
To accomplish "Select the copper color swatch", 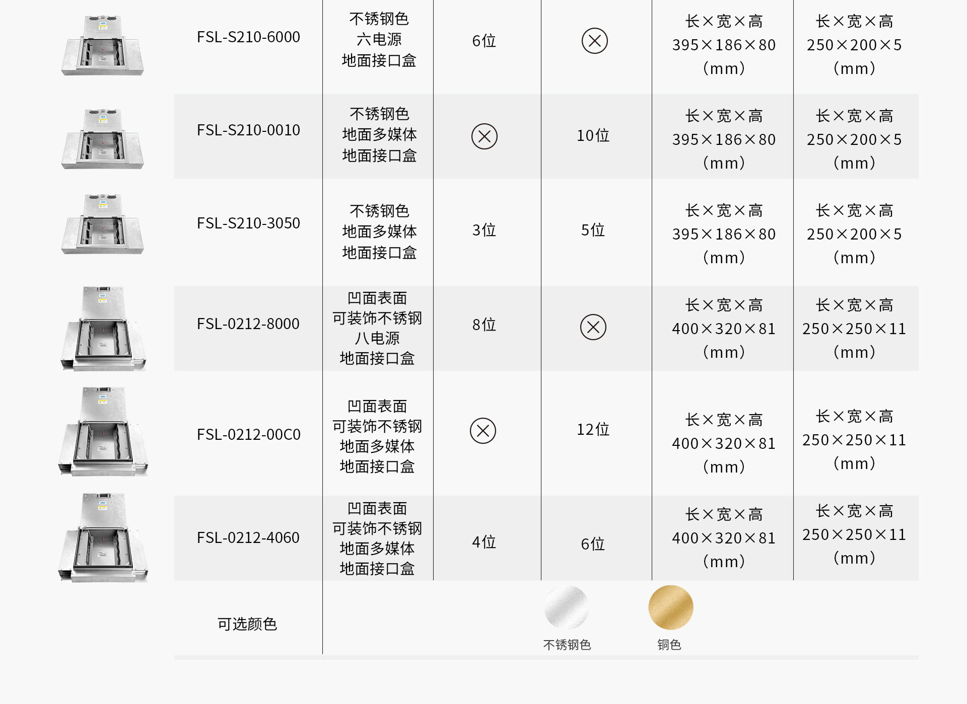I will click(x=670, y=607).
